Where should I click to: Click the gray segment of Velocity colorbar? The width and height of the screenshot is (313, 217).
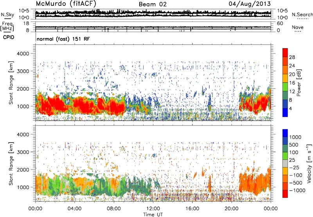(x=285, y=163)
